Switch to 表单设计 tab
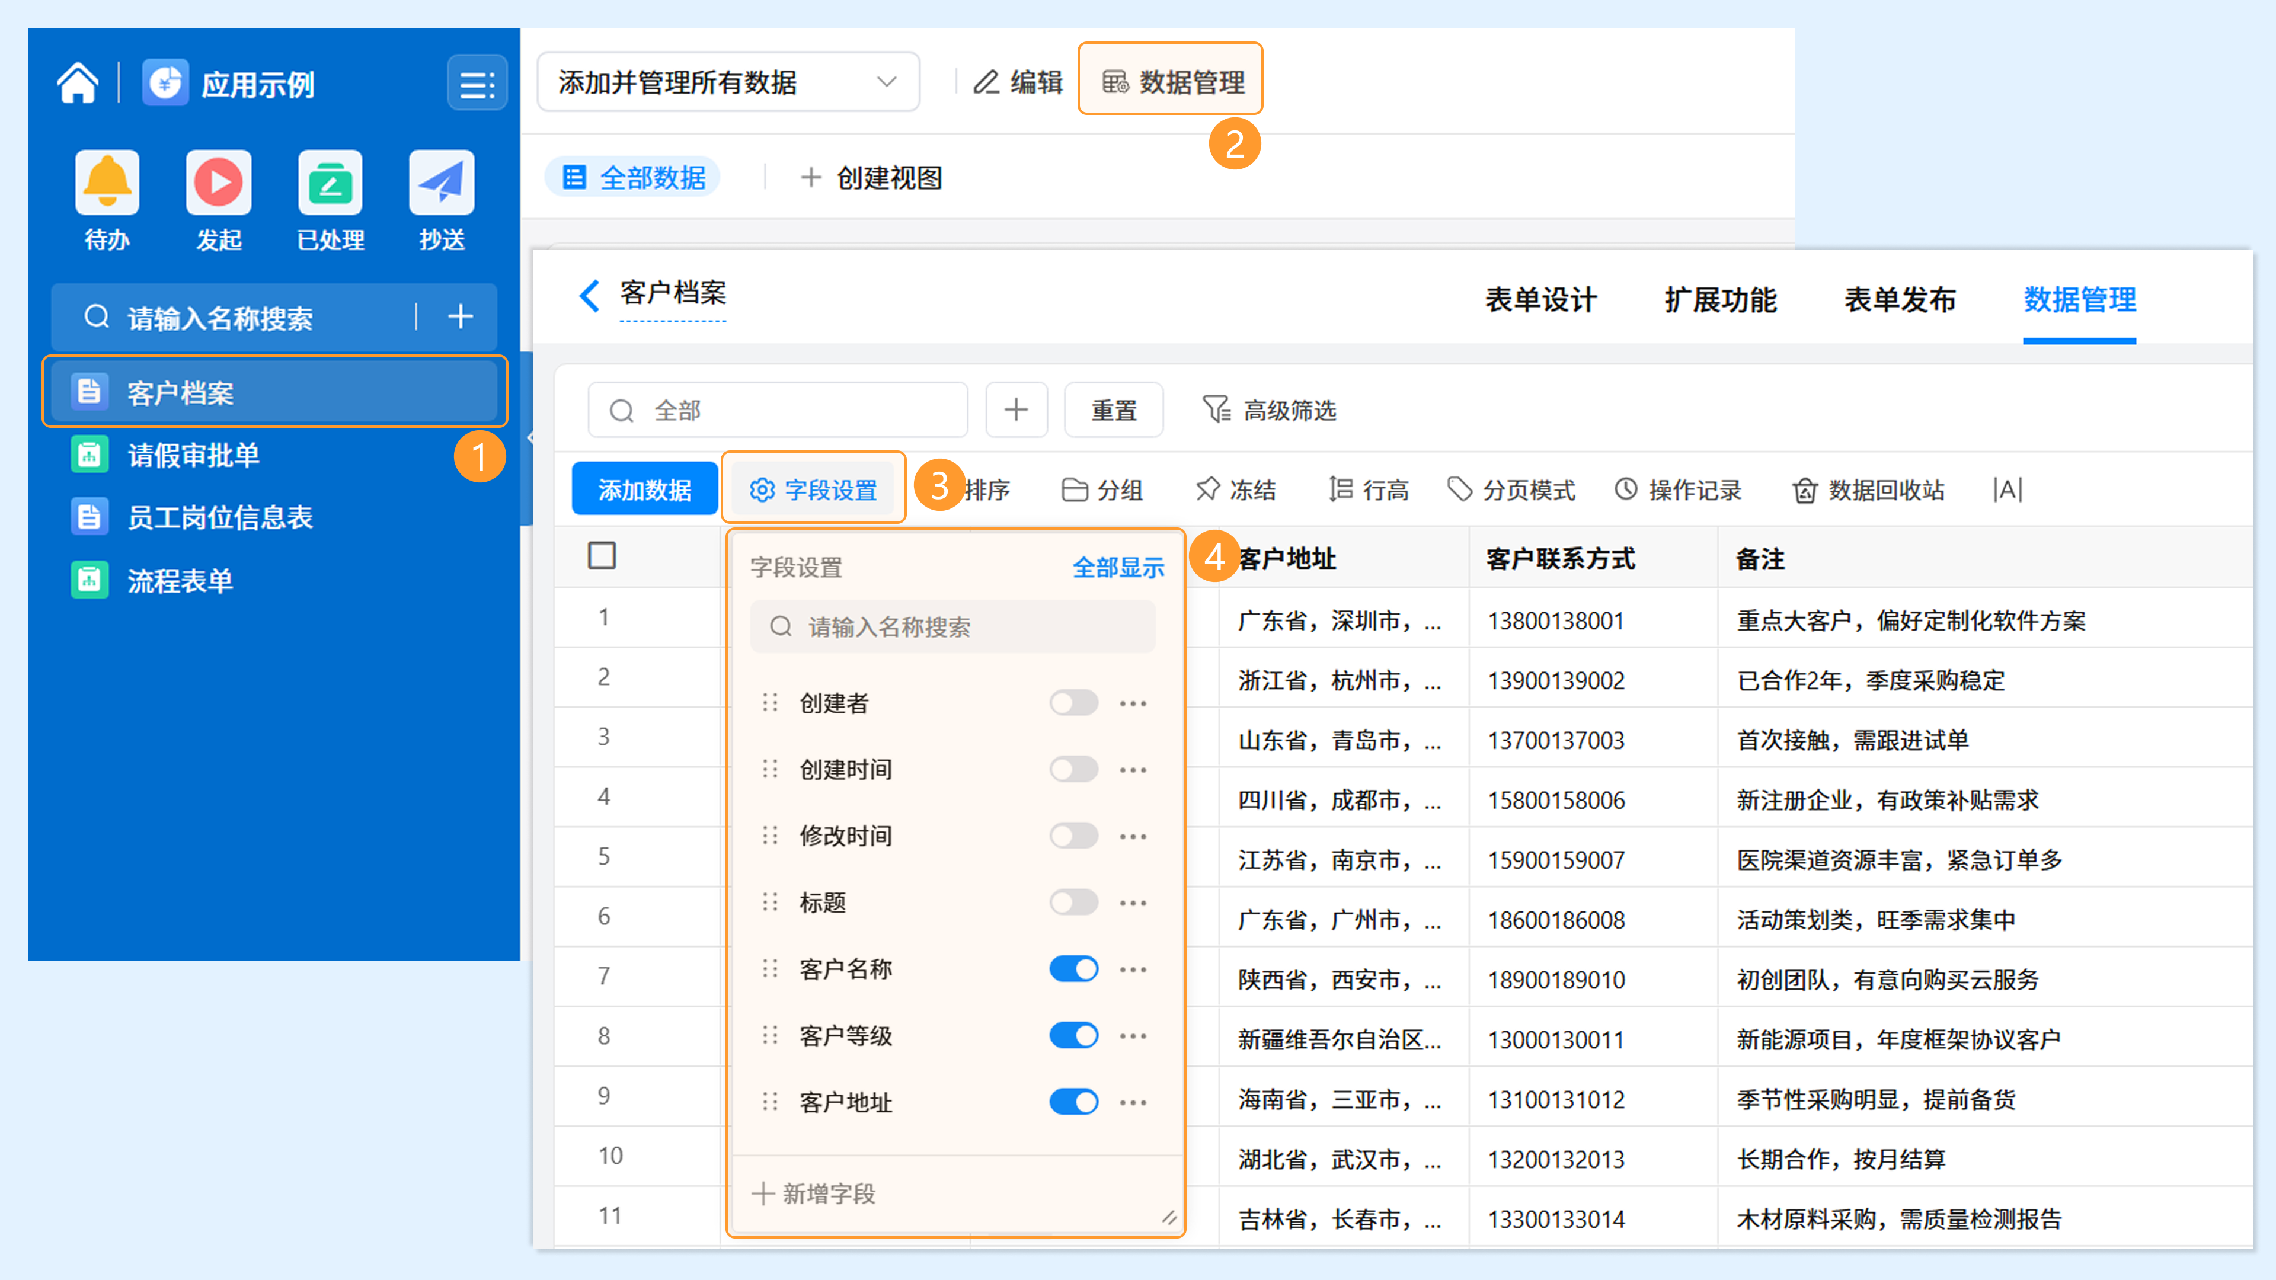Image resolution: width=2276 pixels, height=1280 pixels. (x=1540, y=299)
